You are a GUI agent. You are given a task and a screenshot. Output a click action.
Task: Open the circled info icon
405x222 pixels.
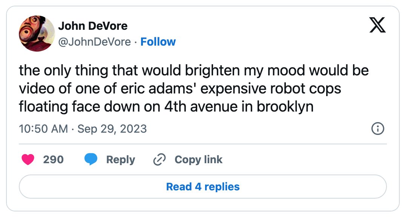(377, 129)
